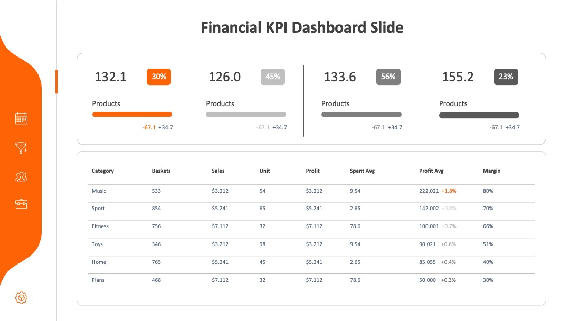
Task: Sort by the Category column header
Action: tap(103, 171)
